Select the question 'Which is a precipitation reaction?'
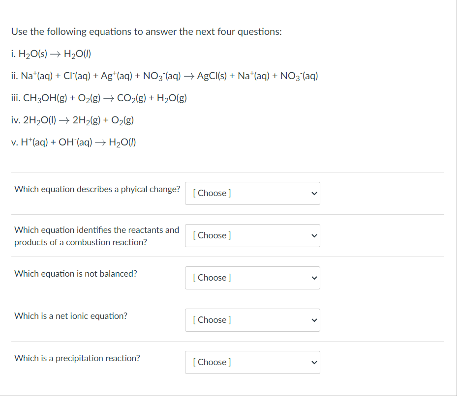The height and width of the screenshot is (400, 461). coord(76,358)
